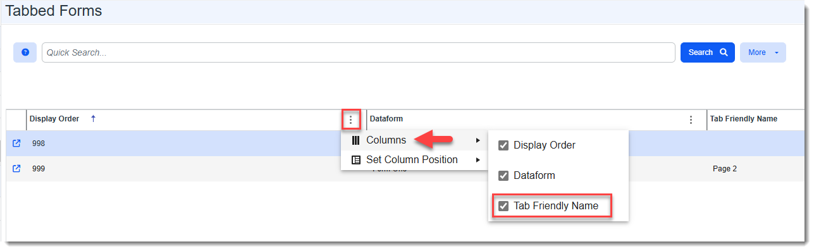This screenshot has width=814, height=251.
Task: Expand the Set Column Position submenu arrow
Action: pyautogui.click(x=478, y=160)
